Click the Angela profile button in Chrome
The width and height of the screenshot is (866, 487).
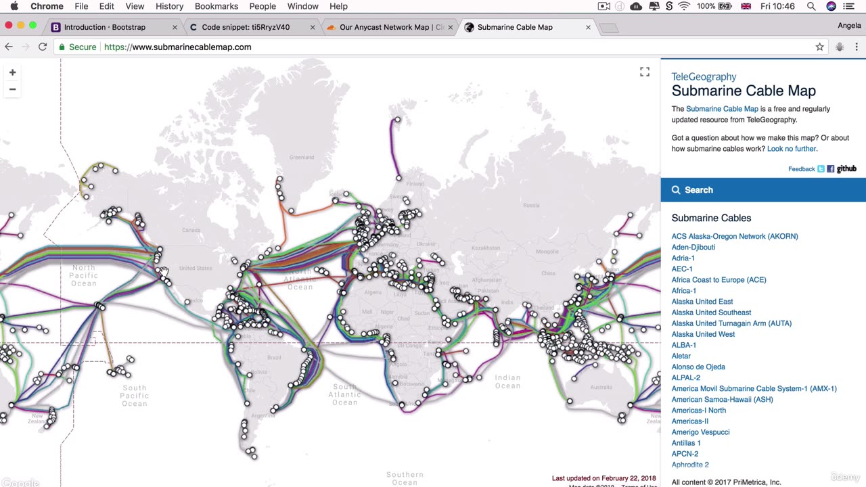pyautogui.click(x=849, y=26)
